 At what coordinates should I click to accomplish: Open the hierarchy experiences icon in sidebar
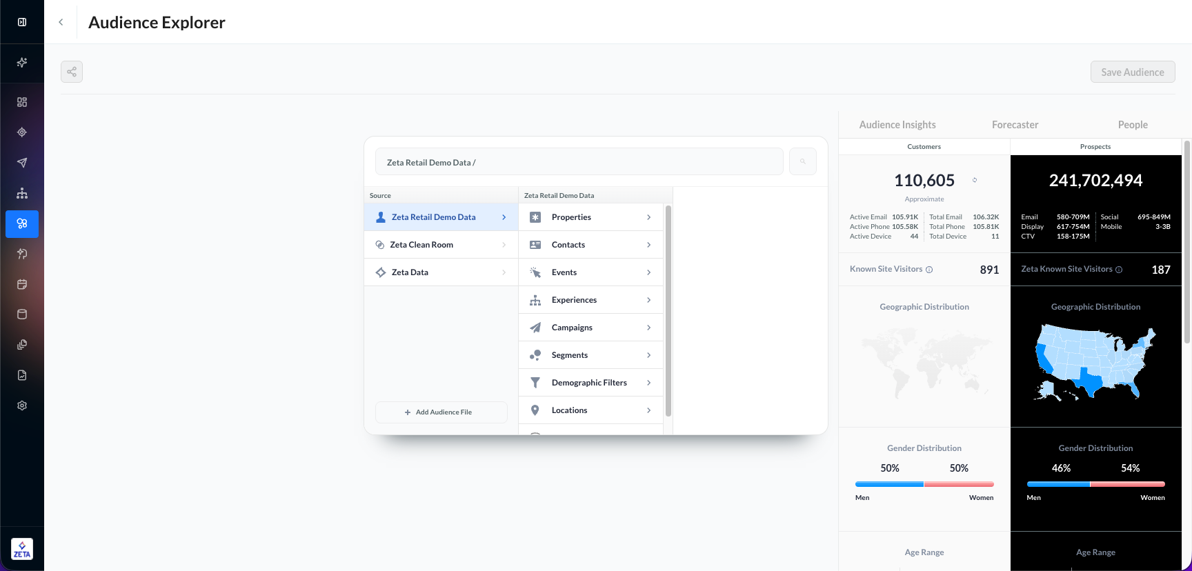(x=22, y=193)
